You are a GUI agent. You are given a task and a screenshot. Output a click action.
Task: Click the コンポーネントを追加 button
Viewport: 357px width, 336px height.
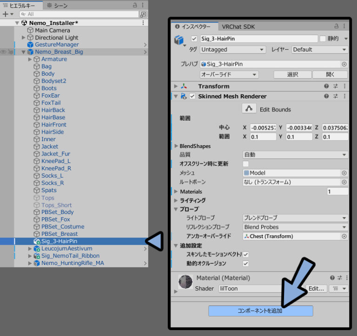(260, 311)
